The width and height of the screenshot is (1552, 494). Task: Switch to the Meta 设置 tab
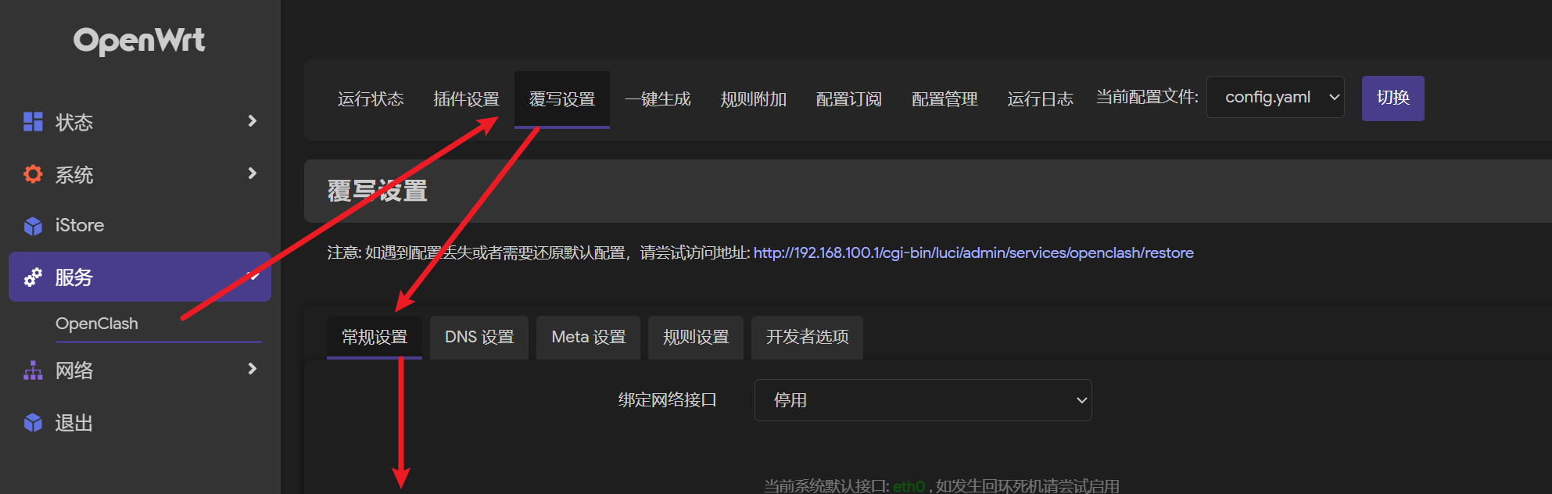pyautogui.click(x=588, y=337)
